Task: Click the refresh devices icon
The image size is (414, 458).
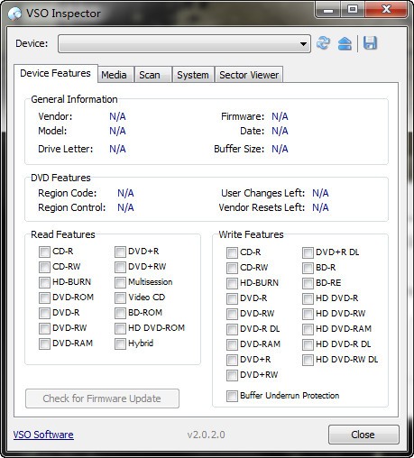Action: pyautogui.click(x=323, y=43)
